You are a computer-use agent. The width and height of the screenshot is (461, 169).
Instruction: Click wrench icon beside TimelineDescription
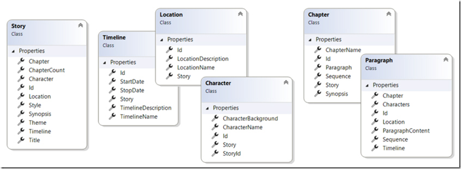pos(112,107)
